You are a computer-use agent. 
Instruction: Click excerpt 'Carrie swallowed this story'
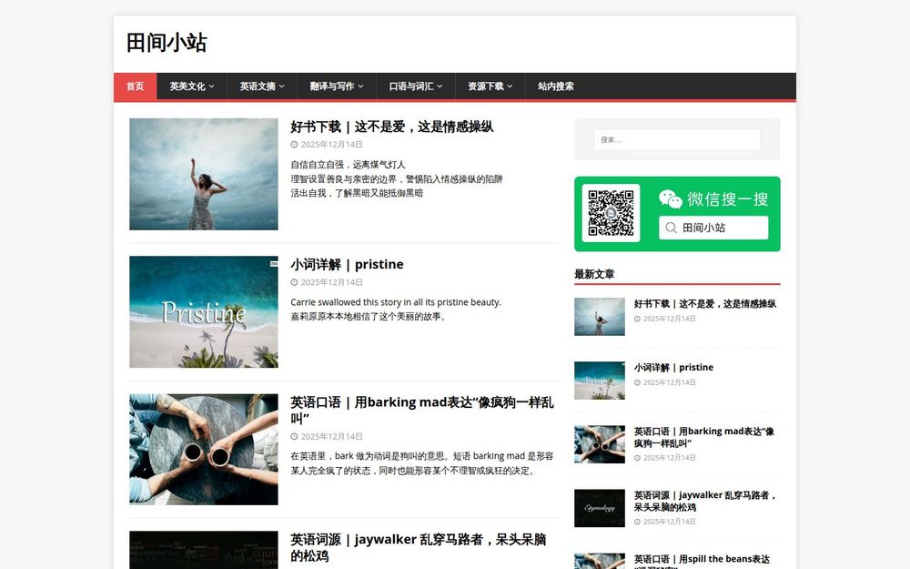click(396, 302)
